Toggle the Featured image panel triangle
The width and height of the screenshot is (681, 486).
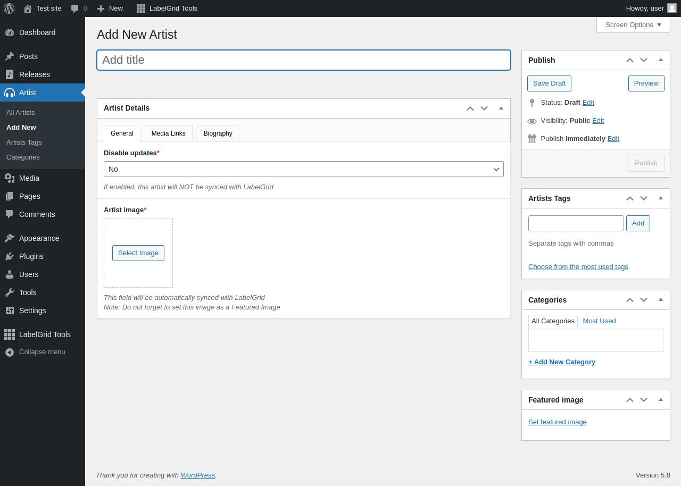point(661,399)
